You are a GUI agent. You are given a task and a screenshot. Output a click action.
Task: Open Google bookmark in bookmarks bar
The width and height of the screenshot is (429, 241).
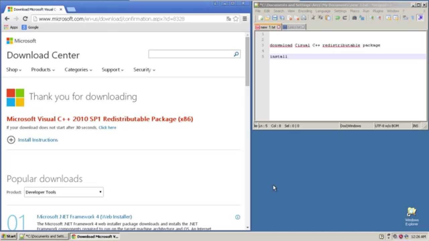pyautogui.click(x=30, y=27)
